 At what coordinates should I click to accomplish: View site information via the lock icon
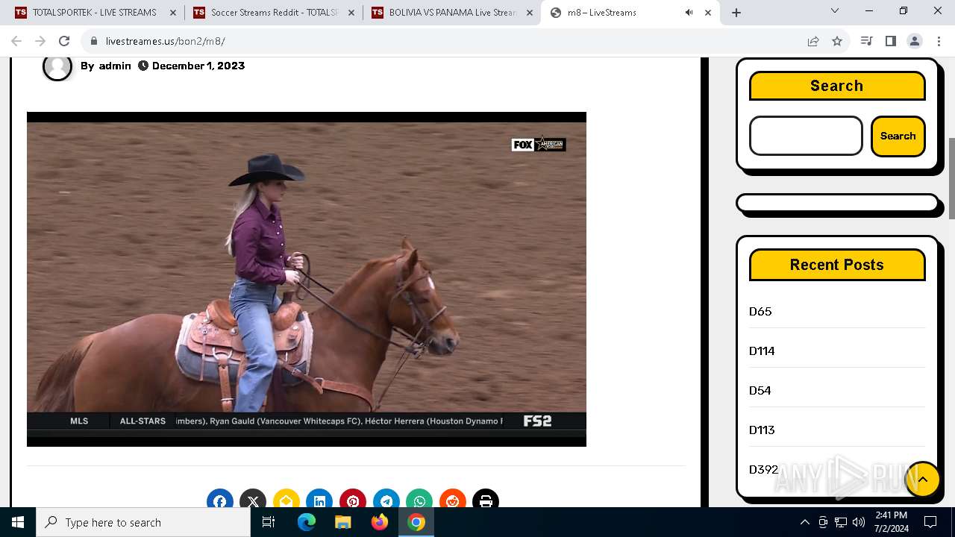[x=93, y=41]
